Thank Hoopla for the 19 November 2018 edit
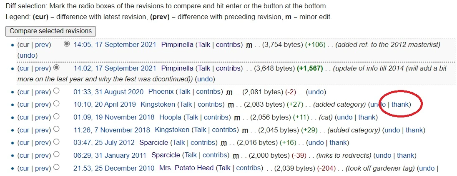 tap(367, 117)
